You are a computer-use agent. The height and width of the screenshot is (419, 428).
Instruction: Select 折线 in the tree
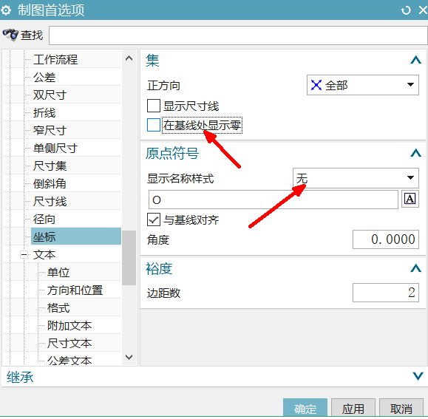coord(44,113)
